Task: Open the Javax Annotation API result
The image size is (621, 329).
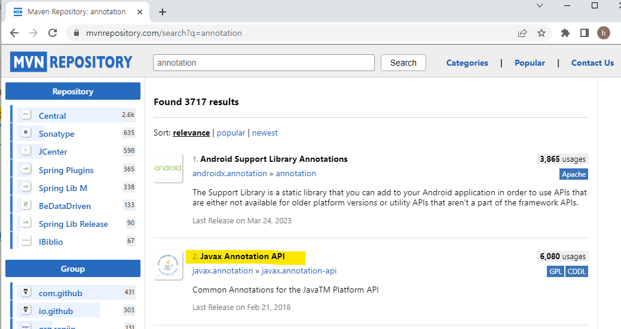Action: click(x=243, y=256)
